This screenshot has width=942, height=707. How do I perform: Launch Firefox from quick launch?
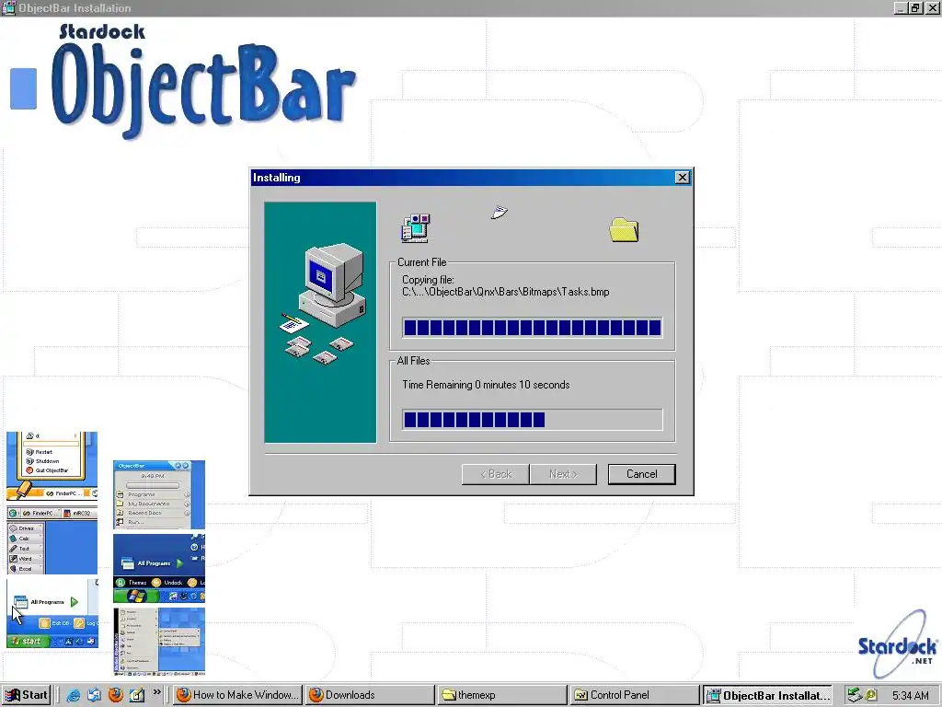pos(115,695)
